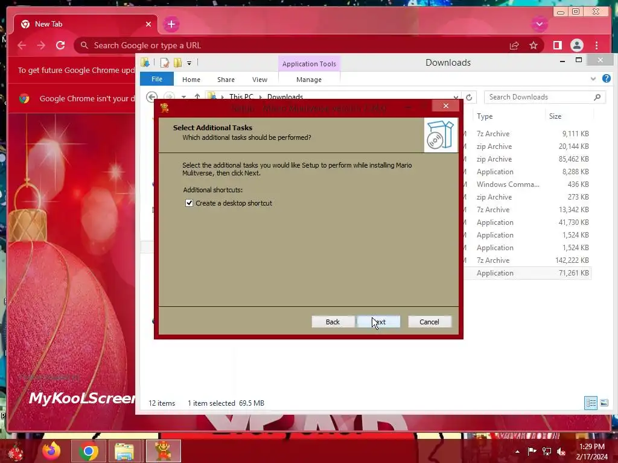Sort files by the Type column
Screen dimensions: 618x463
(x=485, y=116)
